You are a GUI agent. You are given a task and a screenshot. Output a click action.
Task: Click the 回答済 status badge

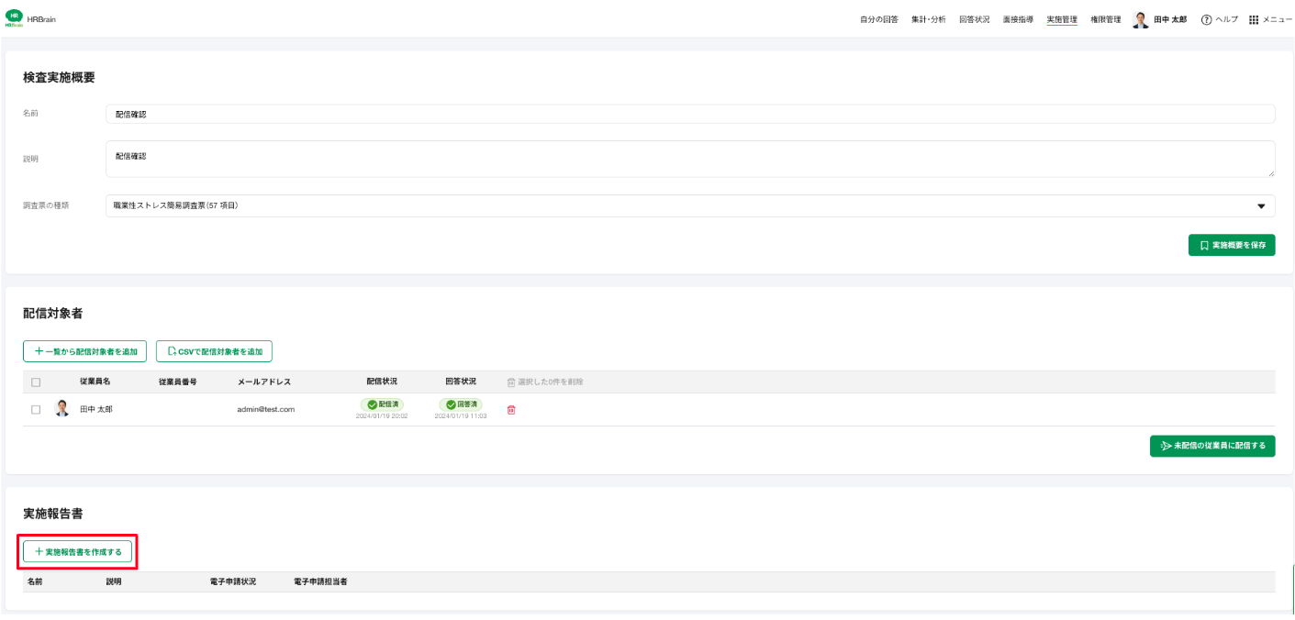coord(461,404)
